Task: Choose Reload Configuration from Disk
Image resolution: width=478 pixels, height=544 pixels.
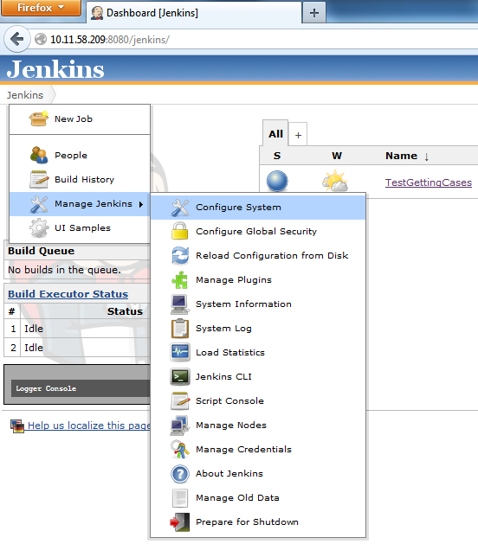Action: click(258, 256)
